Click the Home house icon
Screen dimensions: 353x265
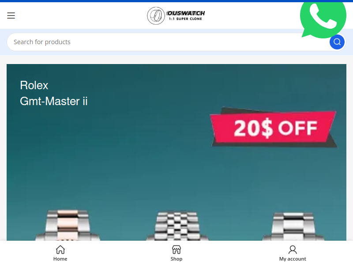pos(60,250)
